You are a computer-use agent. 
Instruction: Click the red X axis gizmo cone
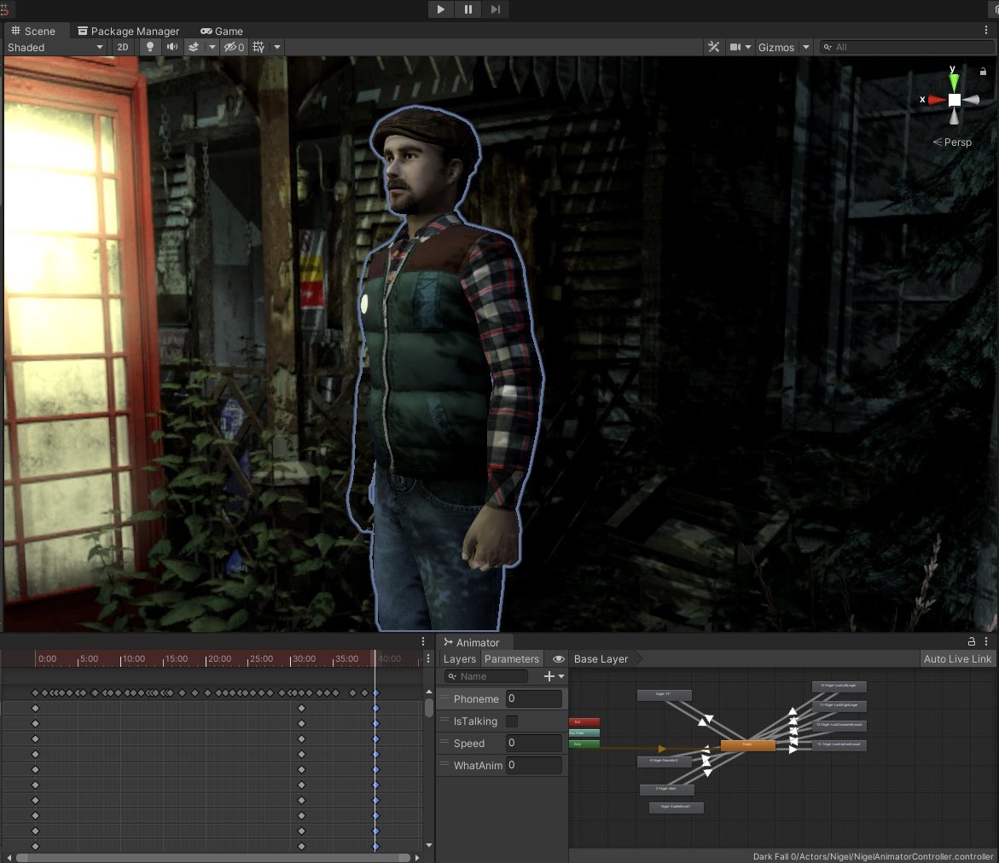[937, 100]
